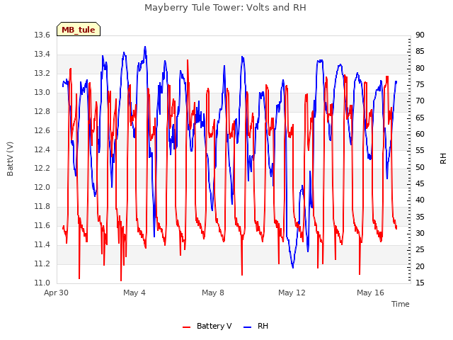Click the 90 right axis value
Screen dimensions: 453x340
click(x=420, y=35)
